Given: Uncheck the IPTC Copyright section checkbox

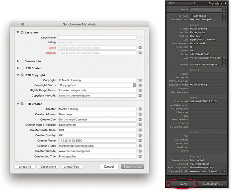Looking at the screenshot, I should (x=22, y=75).
